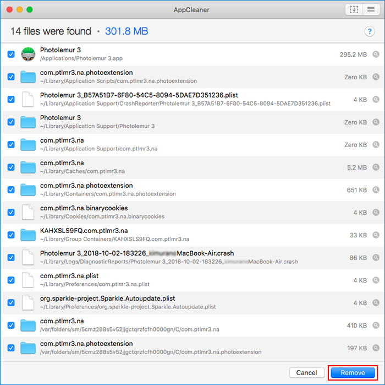Click the AppCleaner window title
Screen dimensions: 385x385
coord(191,10)
